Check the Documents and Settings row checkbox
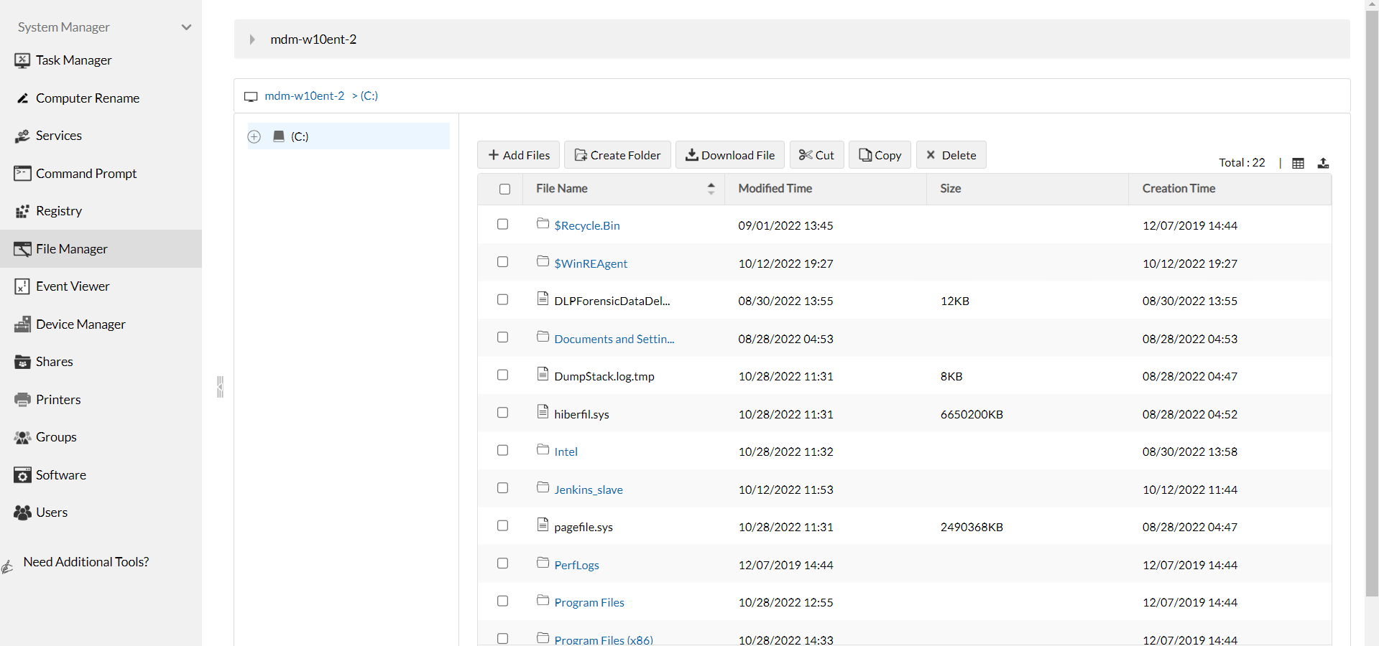1379x646 pixels. click(x=502, y=337)
